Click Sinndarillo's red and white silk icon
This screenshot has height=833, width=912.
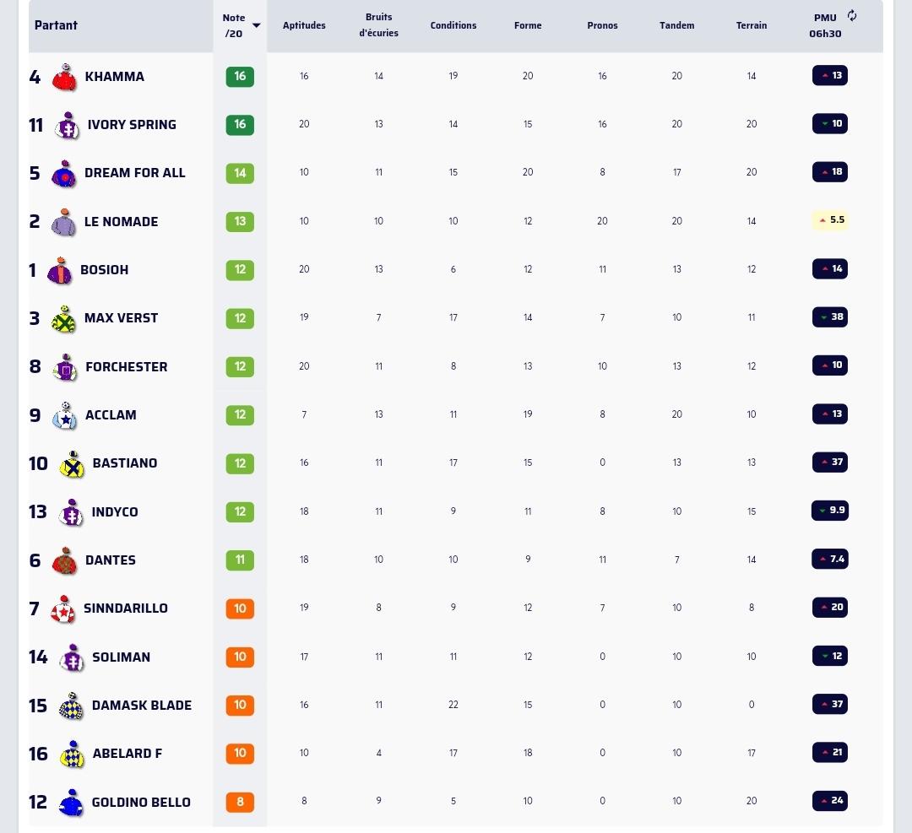[63, 609]
